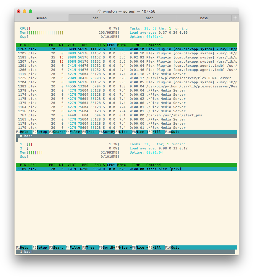This screenshot has width=253, height=277.
Task: Click the upper pane CPU usage meter
Action: coord(69,28)
